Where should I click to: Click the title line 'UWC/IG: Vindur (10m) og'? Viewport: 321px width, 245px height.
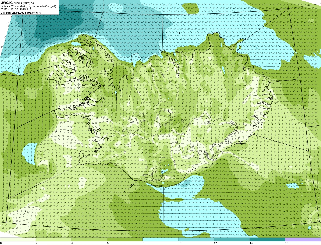coord(17,3)
